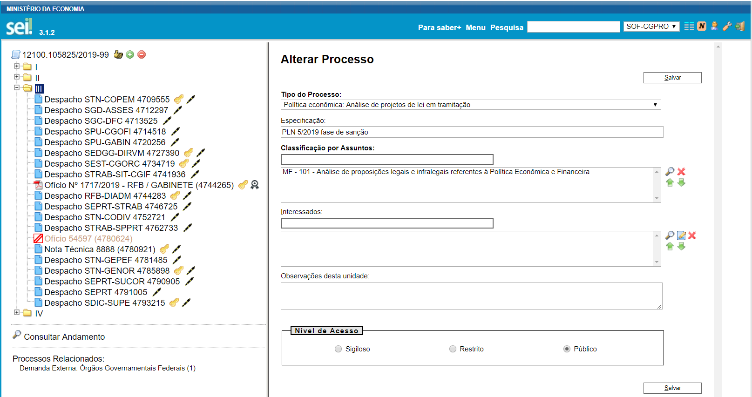
Task: Click the Especificação text field
Action: (x=471, y=132)
